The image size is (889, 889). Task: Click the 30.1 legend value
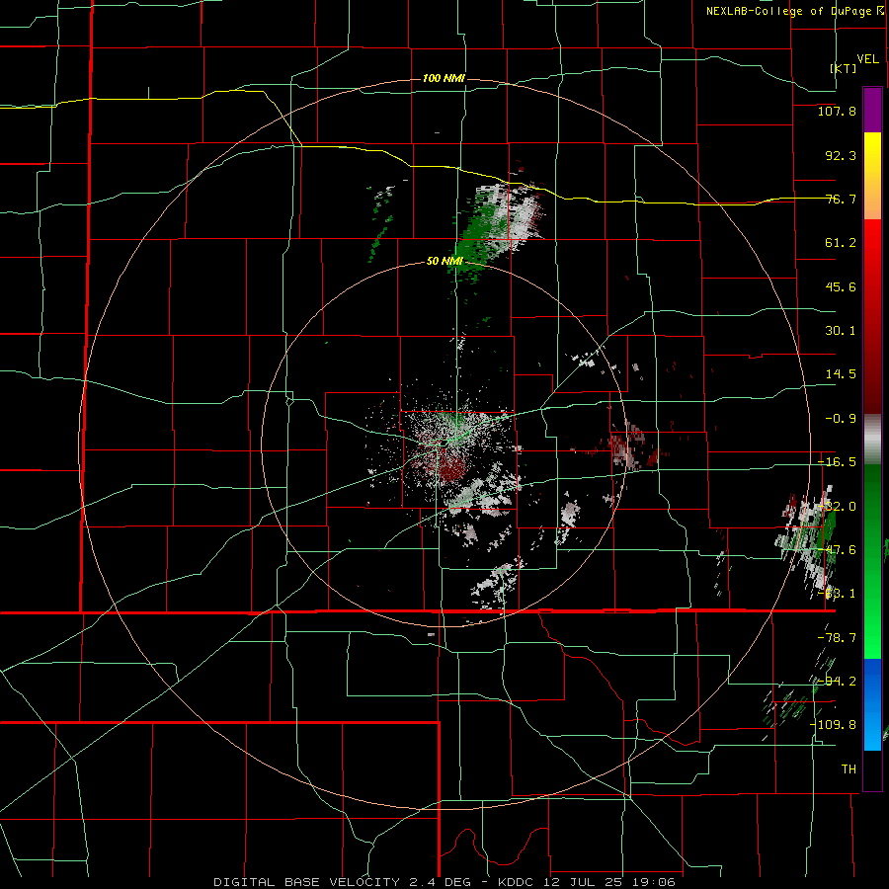pos(841,331)
